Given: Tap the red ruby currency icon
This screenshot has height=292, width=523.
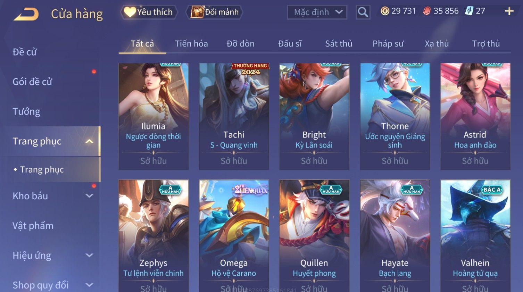Looking at the screenshot, I should pos(427,11).
